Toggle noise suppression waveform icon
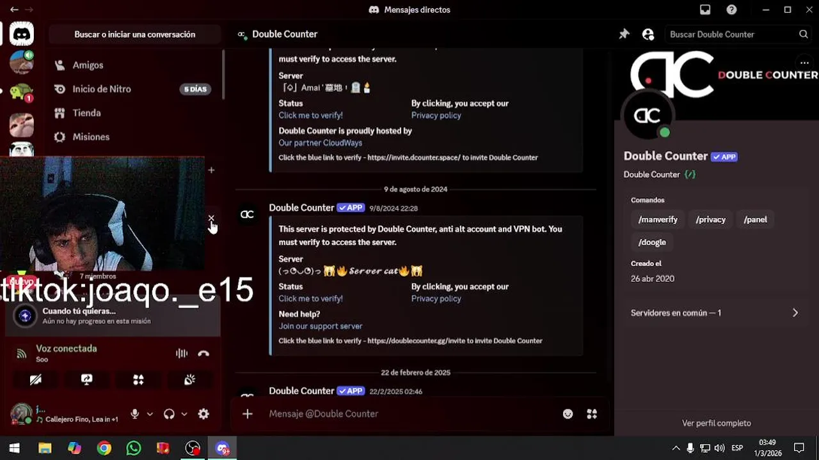This screenshot has width=819, height=460. [x=182, y=353]
